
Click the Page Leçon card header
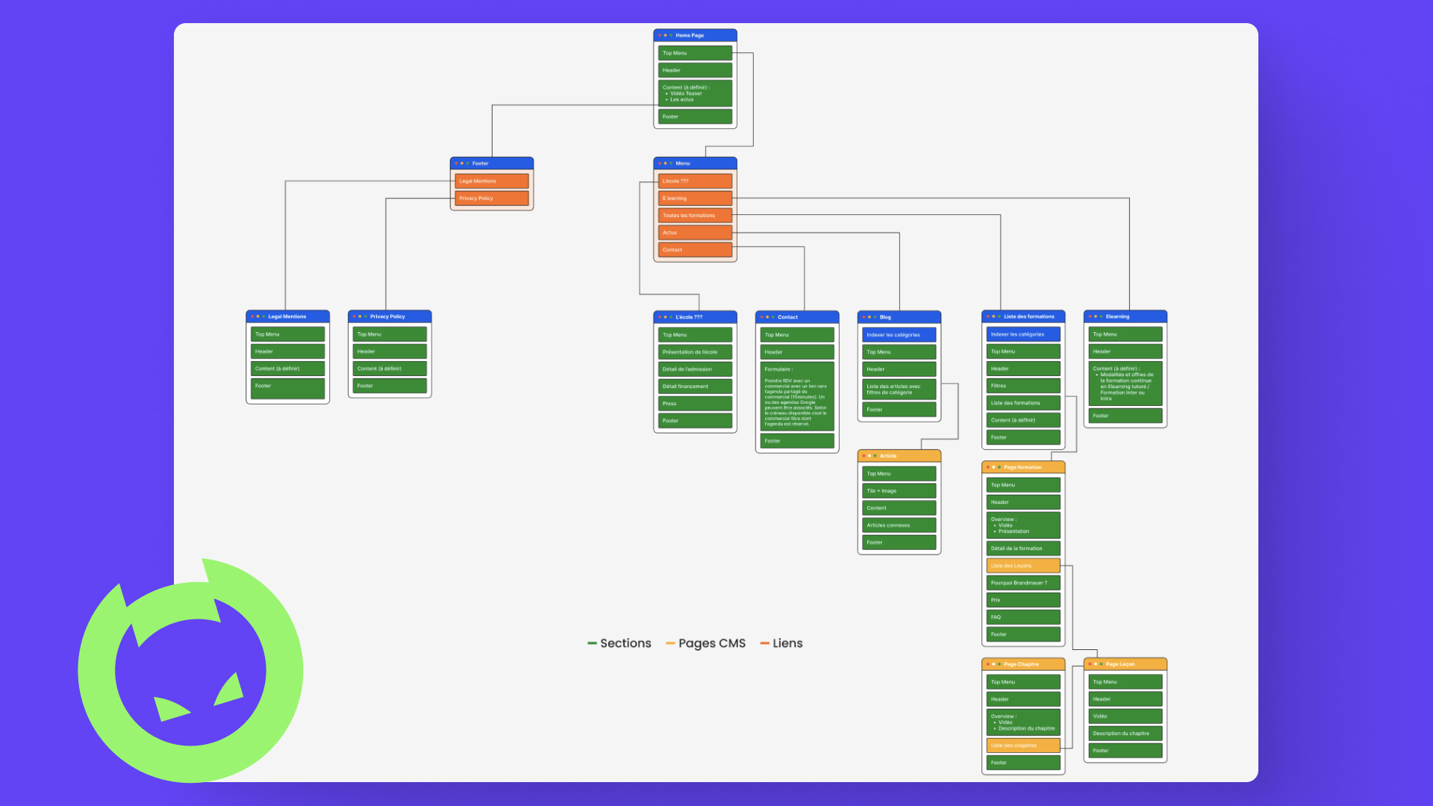coord(1125,664)
